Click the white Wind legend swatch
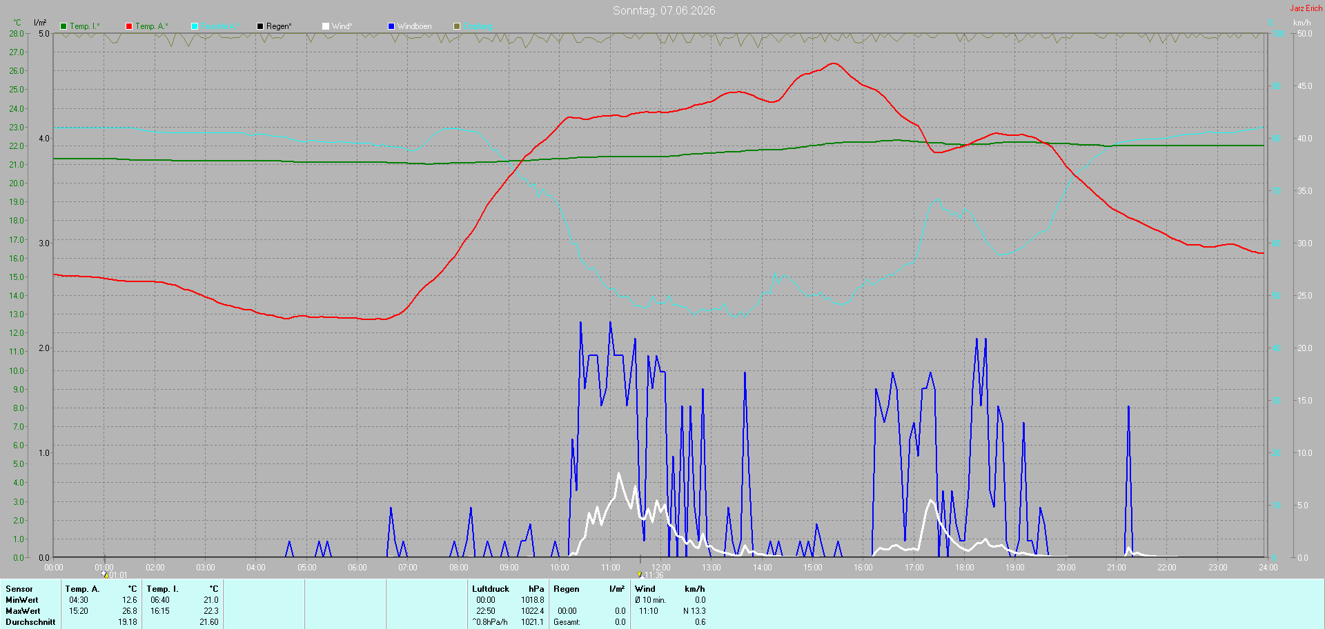Image resolution: width=1325 pixels, height=629 pixels. [326, 26]
